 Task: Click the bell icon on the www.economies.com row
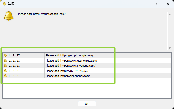click(5, 61)
